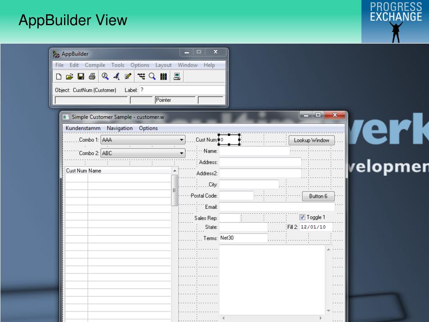Image resolution: width=429 pixels, height=322 pixels.
Task: Click the browse grid scroll up arrow
Action: pos(175,171)
